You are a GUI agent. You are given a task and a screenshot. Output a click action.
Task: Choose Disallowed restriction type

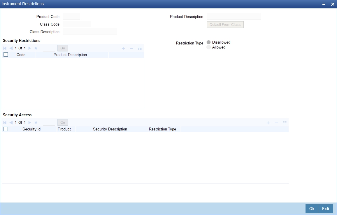tap(208, 42)
